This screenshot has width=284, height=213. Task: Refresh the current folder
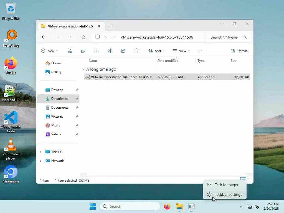coord(83,37)
